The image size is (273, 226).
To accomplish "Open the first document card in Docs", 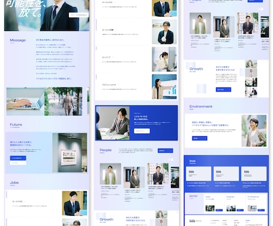I will [199, 174].
